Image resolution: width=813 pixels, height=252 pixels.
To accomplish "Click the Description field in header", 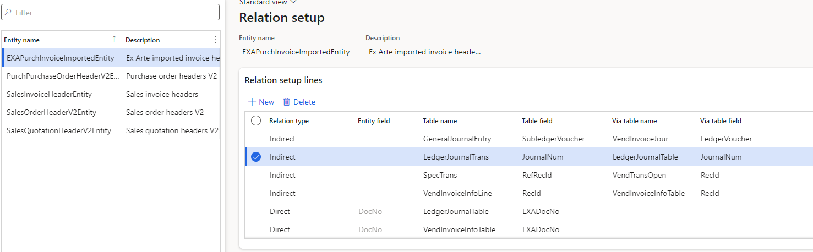I will [x=425, y=52].
